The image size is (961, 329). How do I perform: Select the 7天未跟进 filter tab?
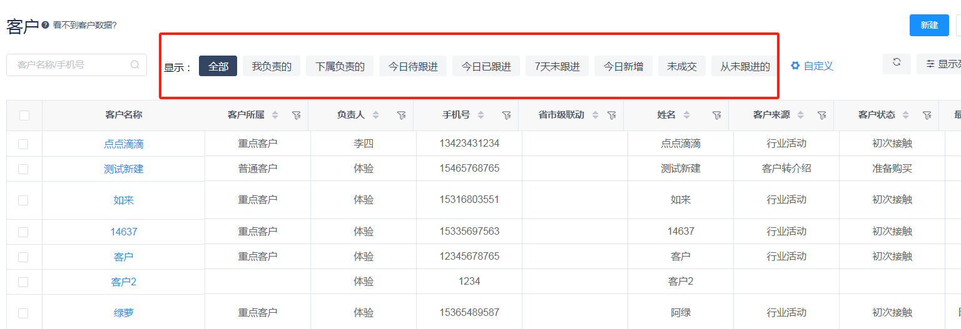click(x=557, y=66)
